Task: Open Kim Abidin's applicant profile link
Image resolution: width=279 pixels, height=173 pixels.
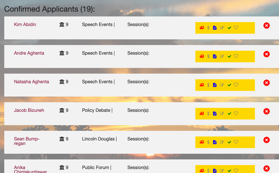Action: [25, 25]
